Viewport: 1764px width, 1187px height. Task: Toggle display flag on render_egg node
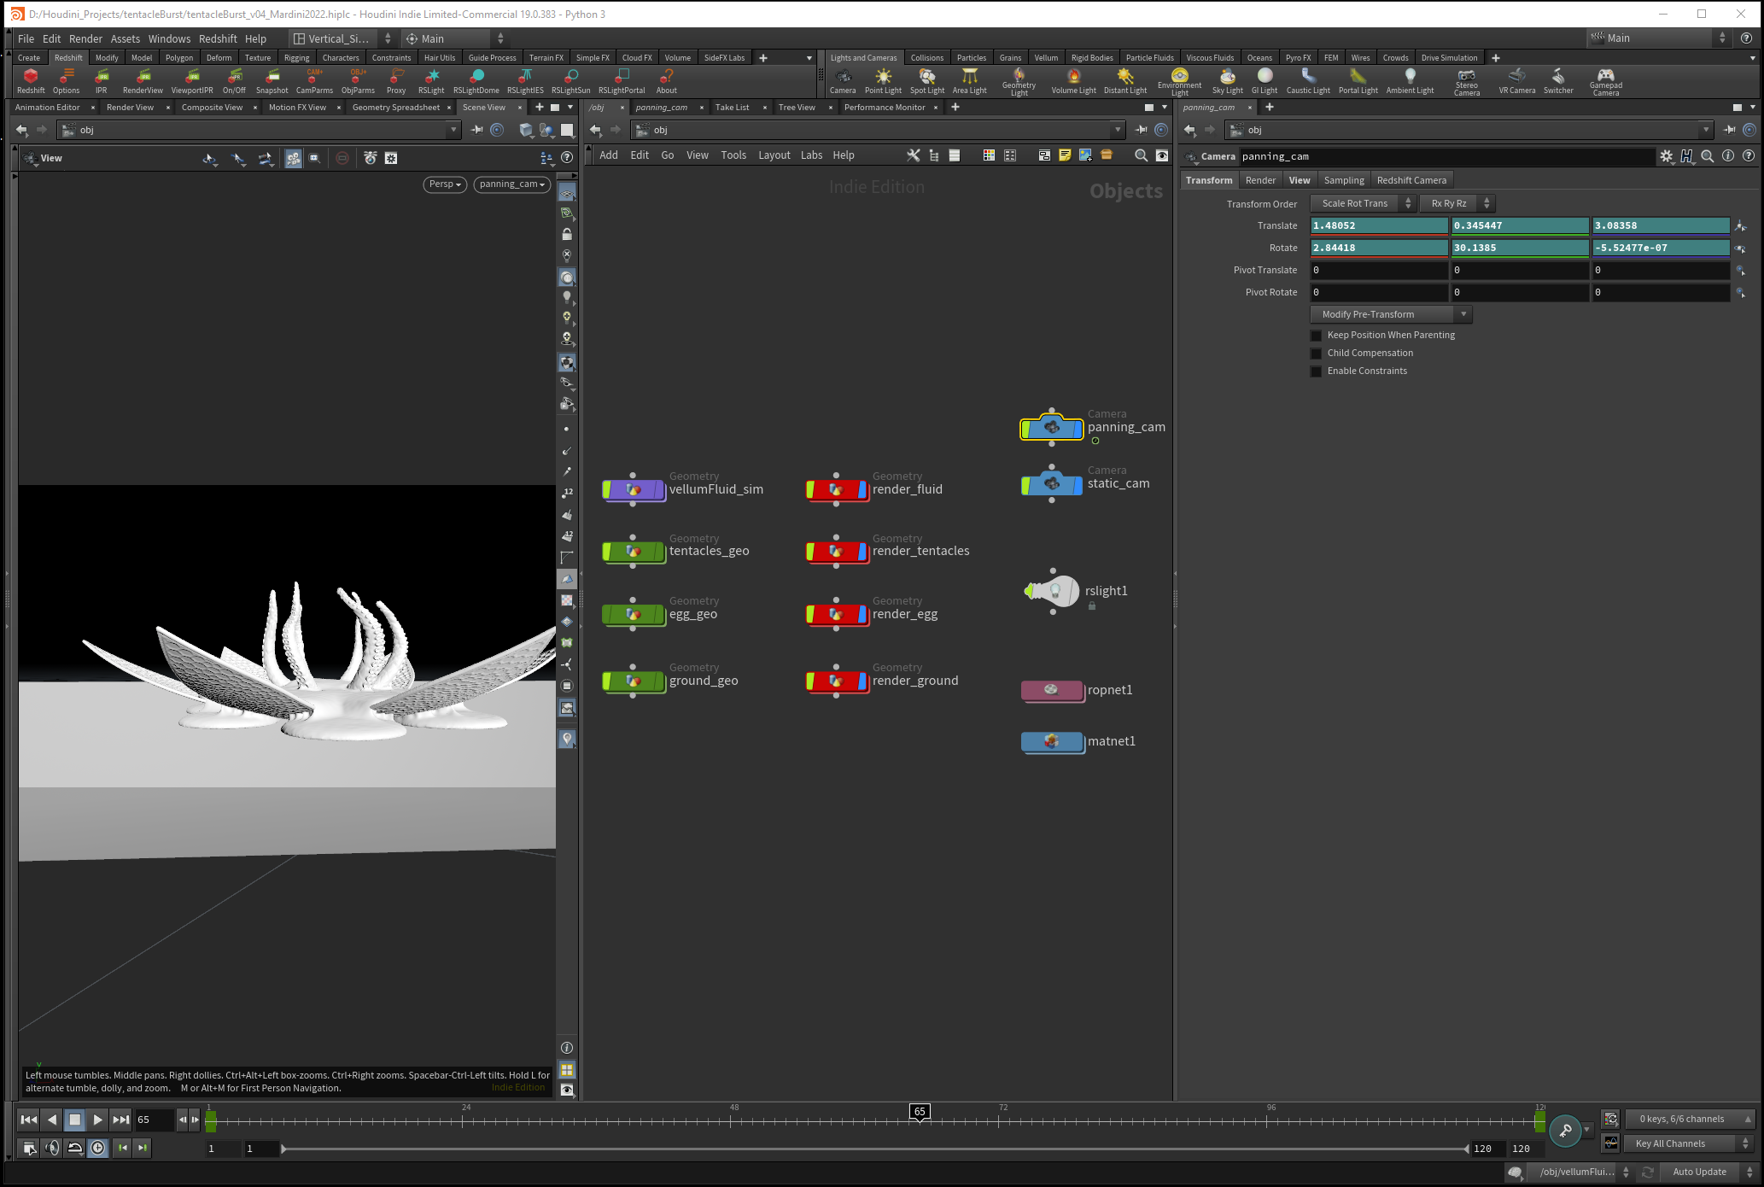(862, 614)
